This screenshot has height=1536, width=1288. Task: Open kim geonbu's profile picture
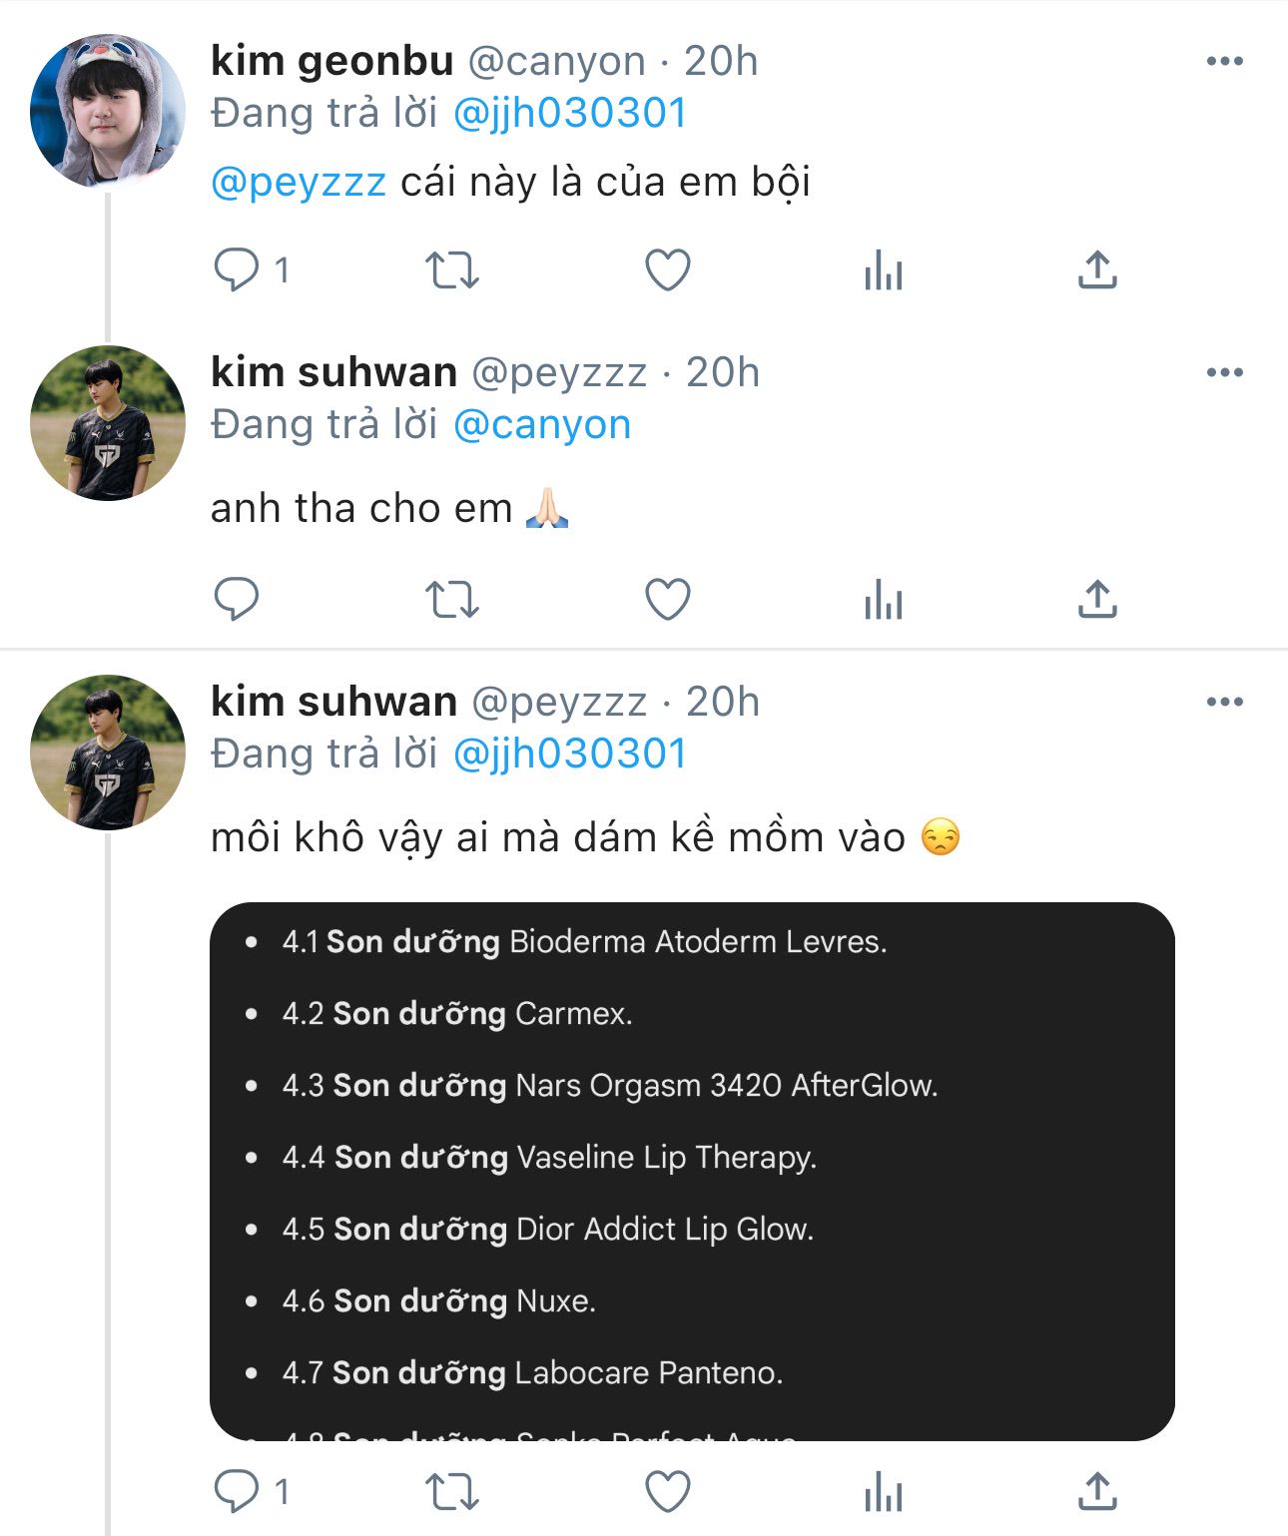click(108, 110)
